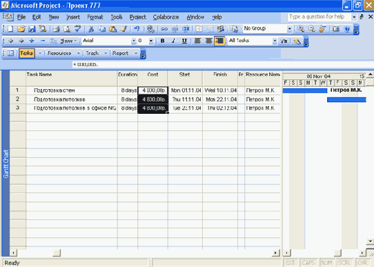Open the Collaborate menu
374x267 pixels.
tap(166, 17)
